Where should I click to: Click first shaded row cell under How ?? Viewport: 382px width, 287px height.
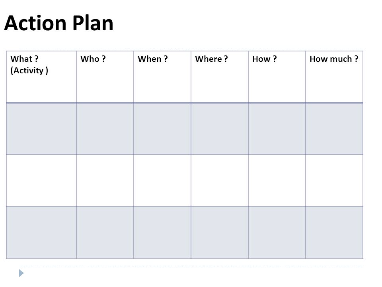pyautogui.click(x=277, y=129)
